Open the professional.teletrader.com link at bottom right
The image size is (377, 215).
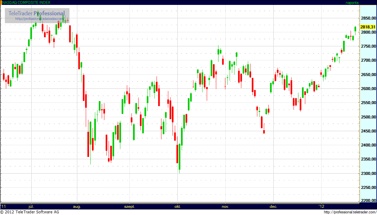coord(350,212)
